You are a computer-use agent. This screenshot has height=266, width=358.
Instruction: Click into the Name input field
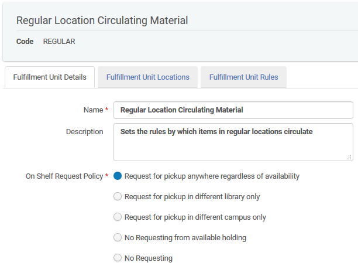pos(233,110)
